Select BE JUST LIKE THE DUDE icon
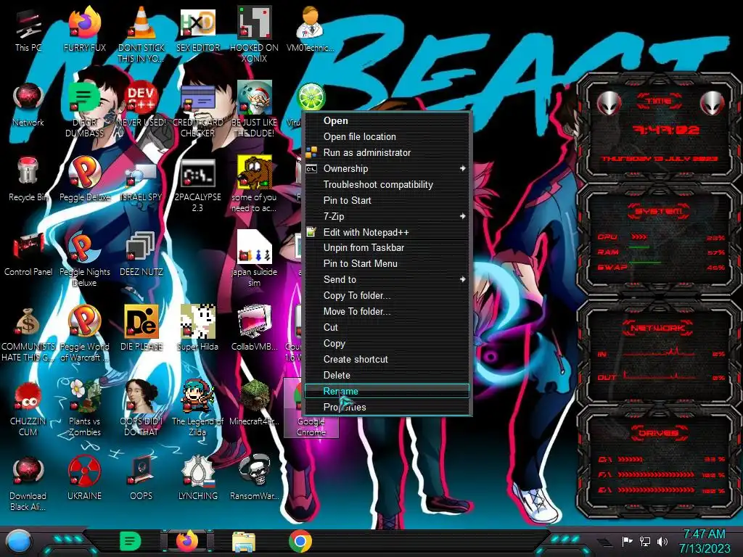743x557 pixels. (255, 110)
